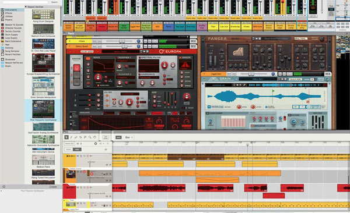This screenshot has width=350, height=213.
Task: Select the Titan mixer channel label
Action: (x=213, y=27)
